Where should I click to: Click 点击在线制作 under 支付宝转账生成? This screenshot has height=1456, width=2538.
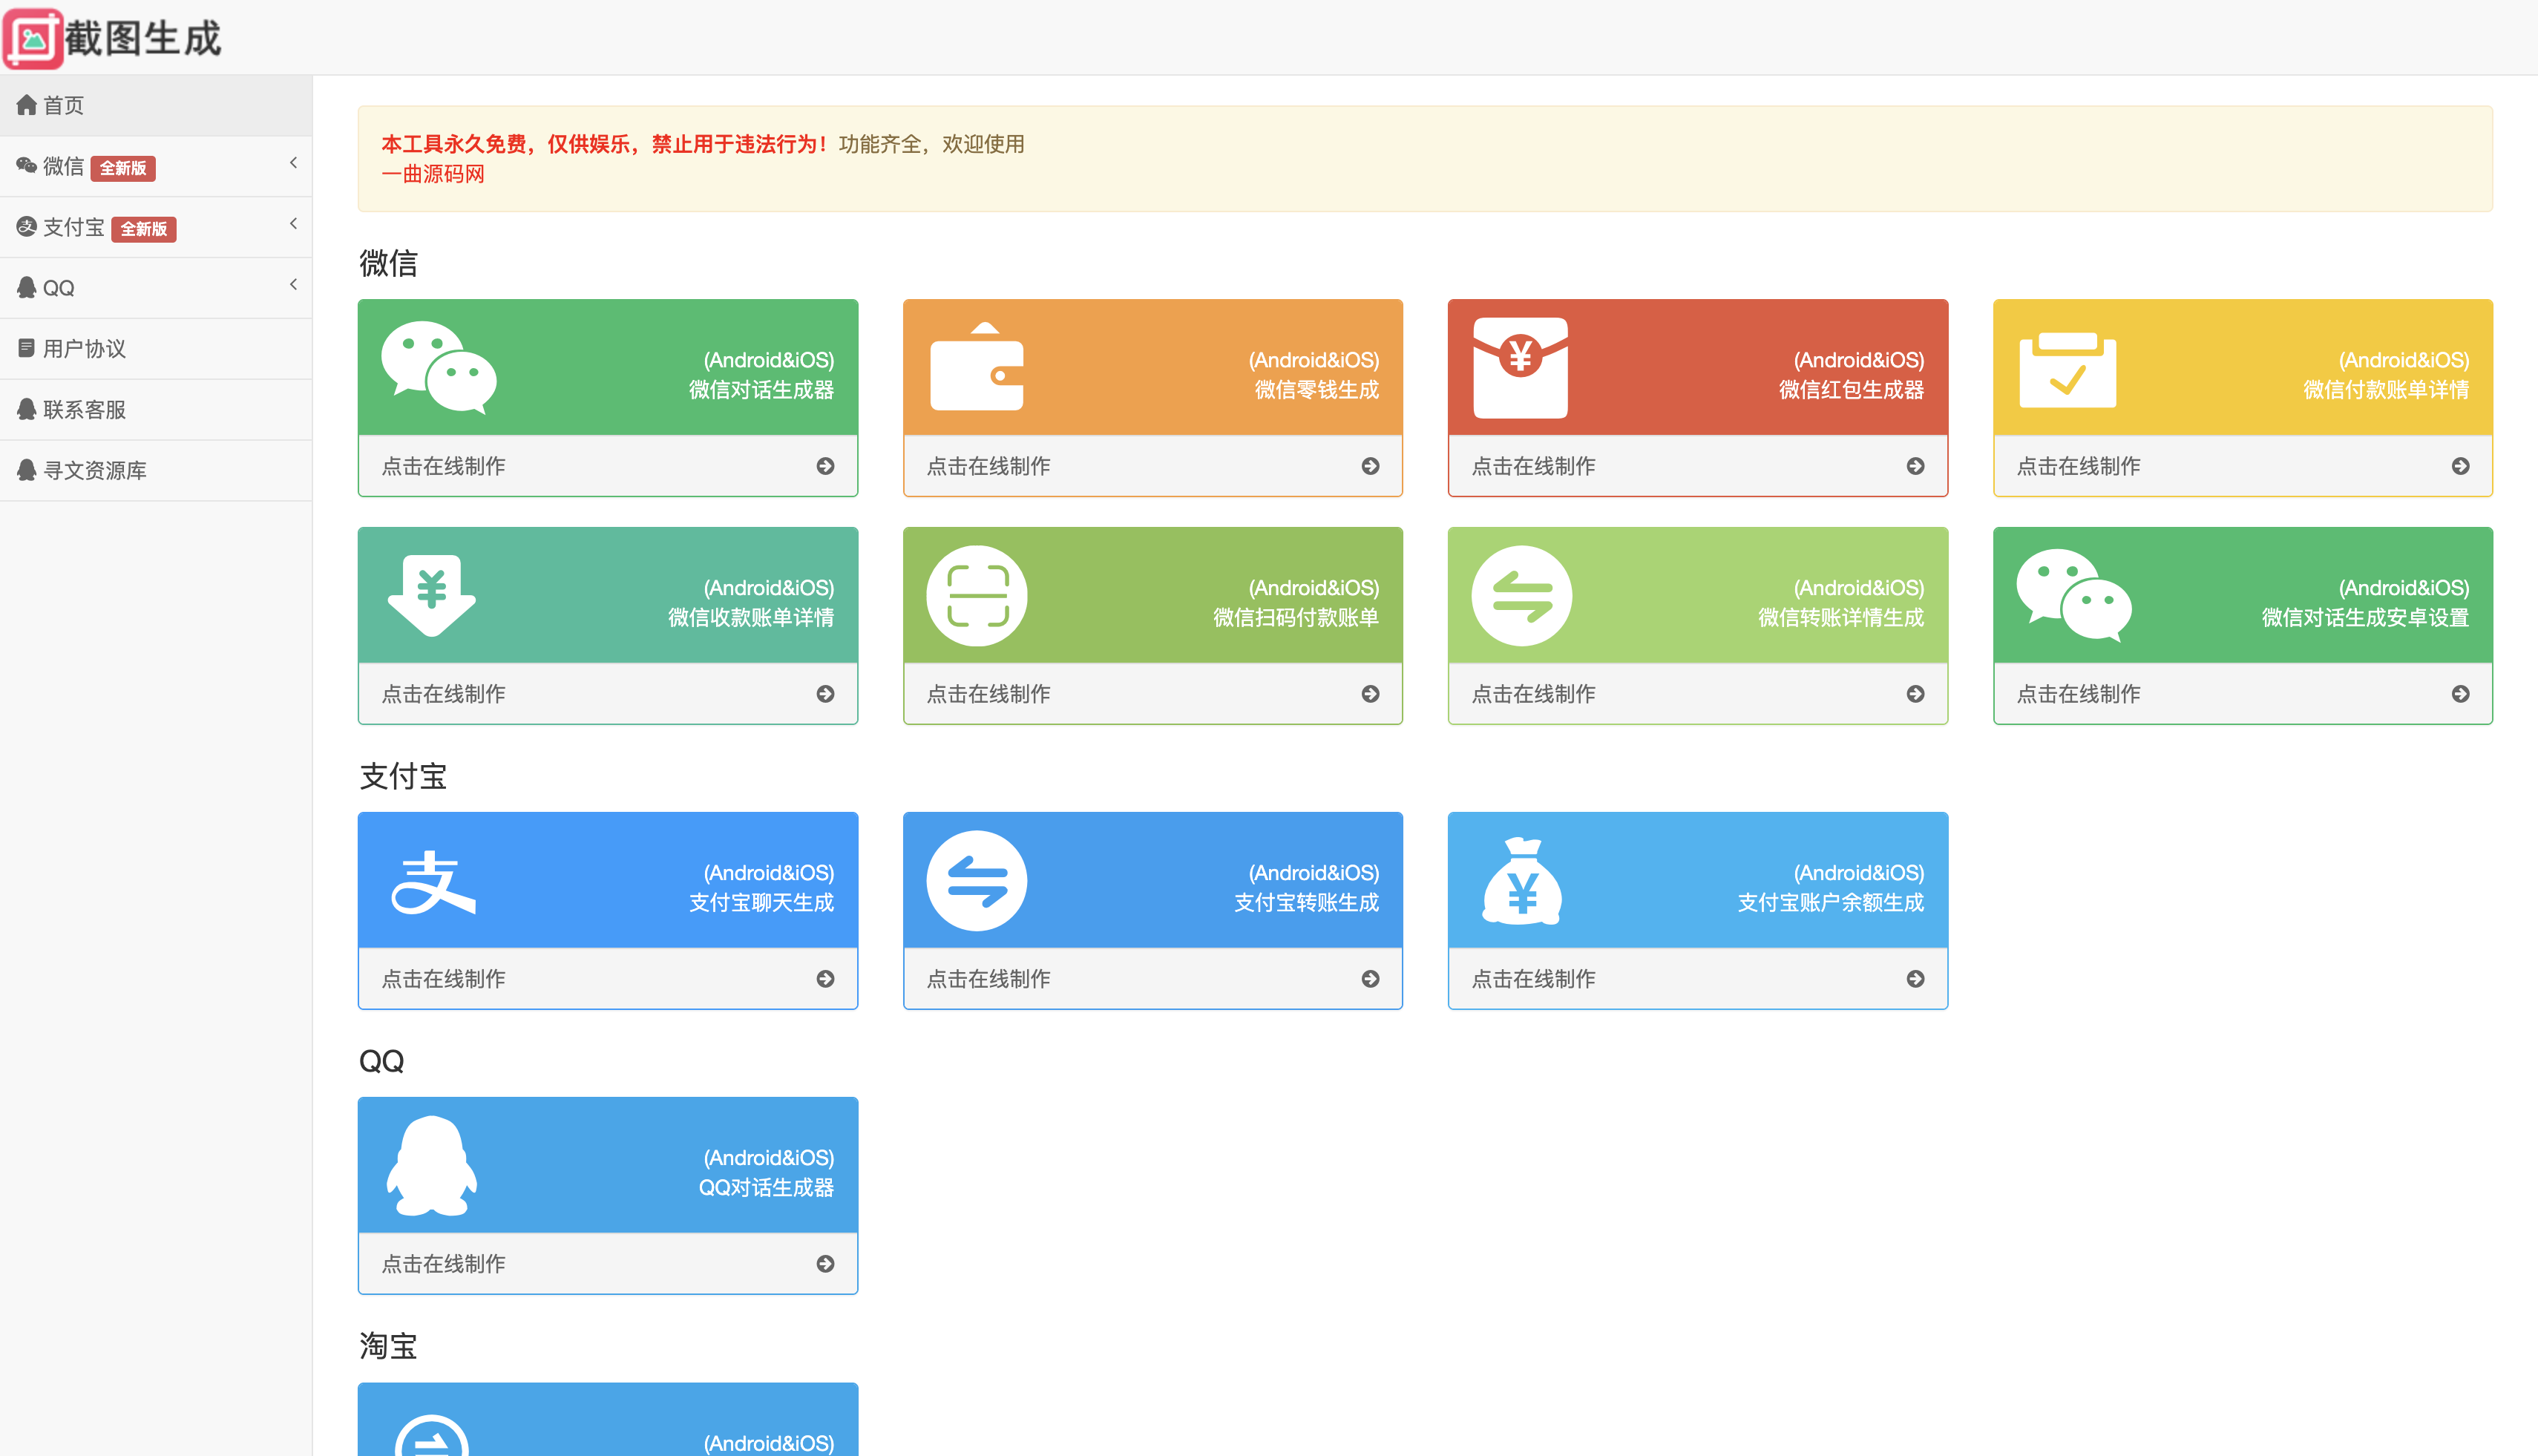[x=989, y=979]
